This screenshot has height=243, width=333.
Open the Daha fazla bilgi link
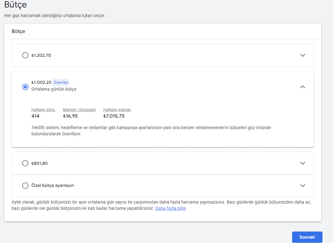coord(171,208)
